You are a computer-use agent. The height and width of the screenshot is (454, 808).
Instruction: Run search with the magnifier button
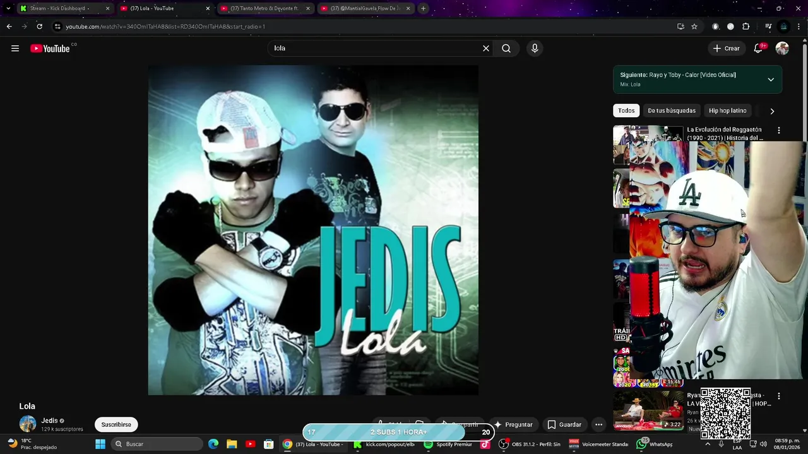tap(506, 49)
